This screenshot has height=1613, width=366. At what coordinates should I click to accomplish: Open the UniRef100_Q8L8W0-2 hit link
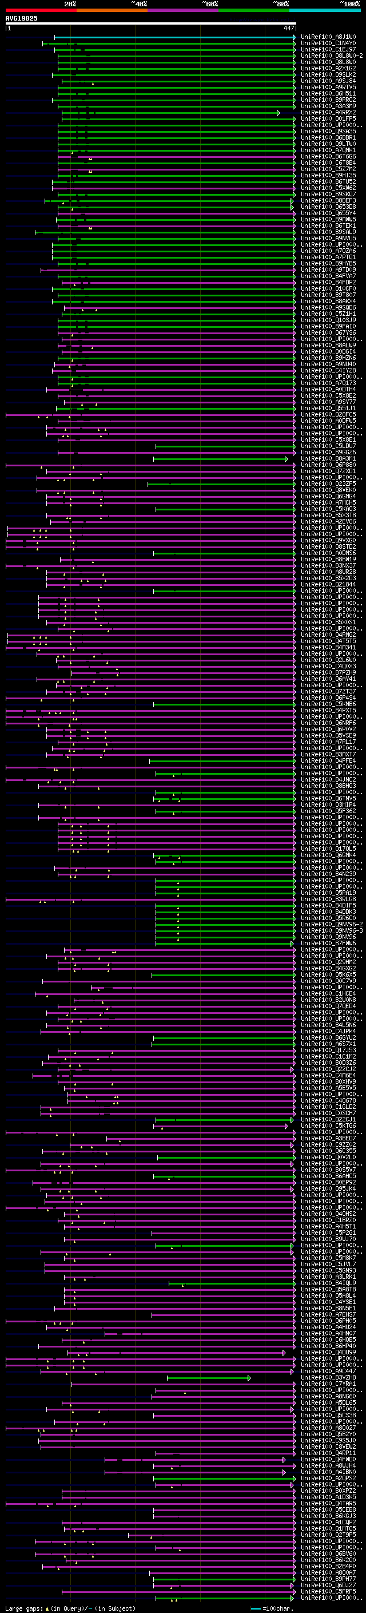pyautogui.click(x=332, y=56)
